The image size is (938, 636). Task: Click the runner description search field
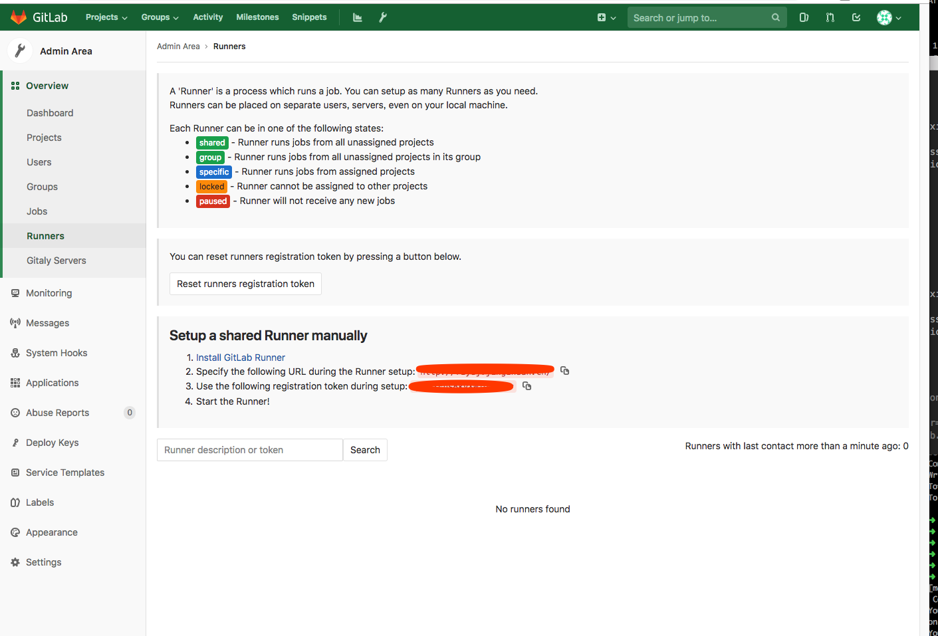tap(249, 450)
